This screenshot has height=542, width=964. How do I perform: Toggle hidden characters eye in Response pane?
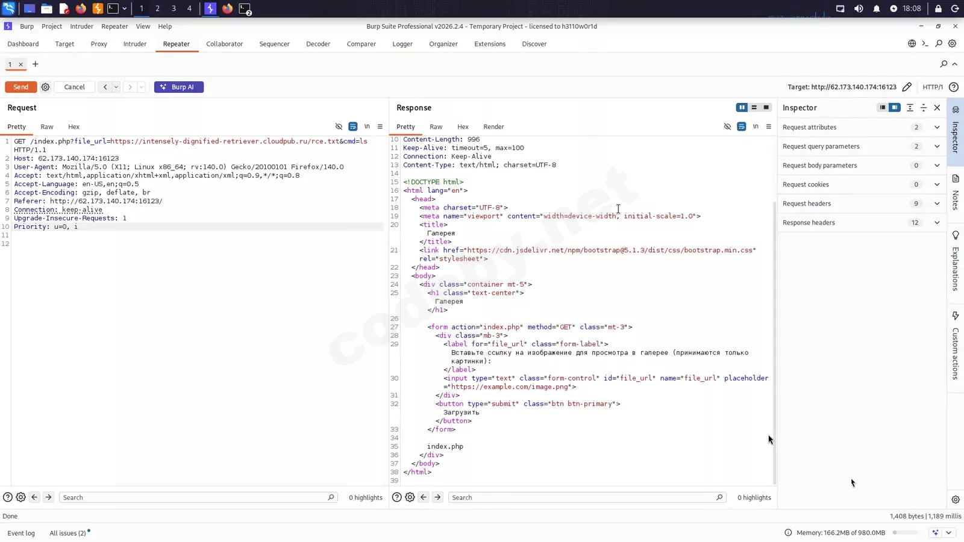click(727, 126)
